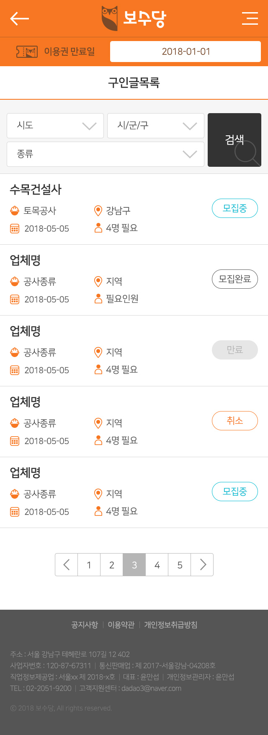The image size is (268, 735).
Task: Go to the next page with the right chevron
Action: pyautogui.click(x=202, y=565)
